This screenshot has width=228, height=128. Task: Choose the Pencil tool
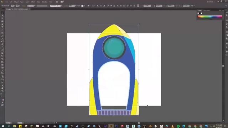tap(2, 39)
